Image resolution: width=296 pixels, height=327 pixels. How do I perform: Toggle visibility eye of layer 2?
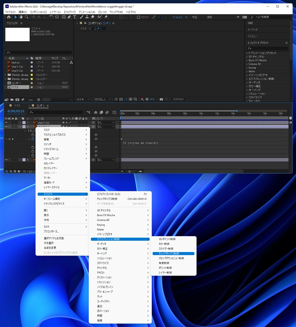tap(6, 126)
